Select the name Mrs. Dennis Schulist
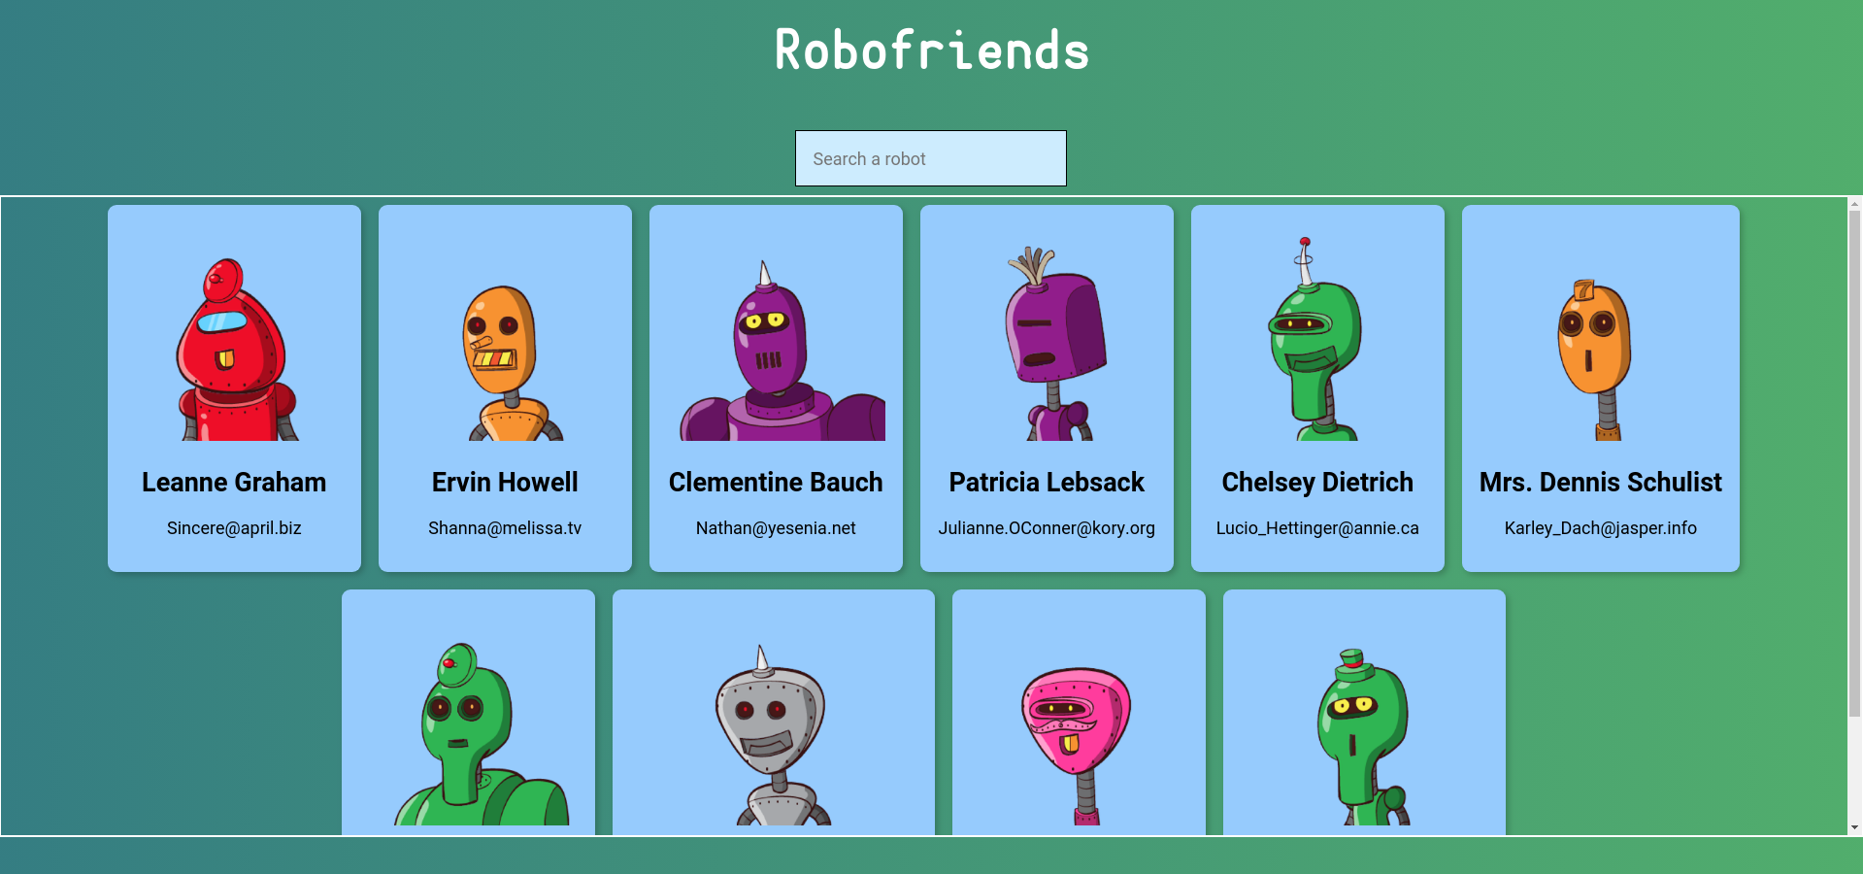This screenshot has width=1863, height=874. tap(1601, 483)
